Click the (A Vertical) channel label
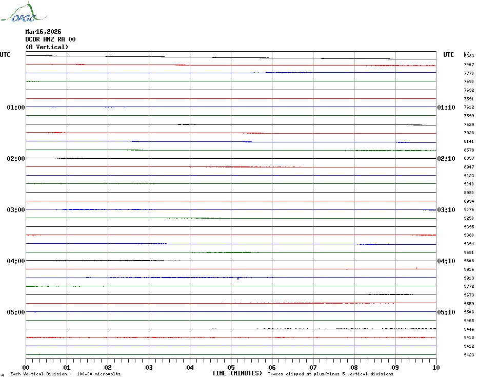This screenshot has width=477, height=381. tap(47, 47)
